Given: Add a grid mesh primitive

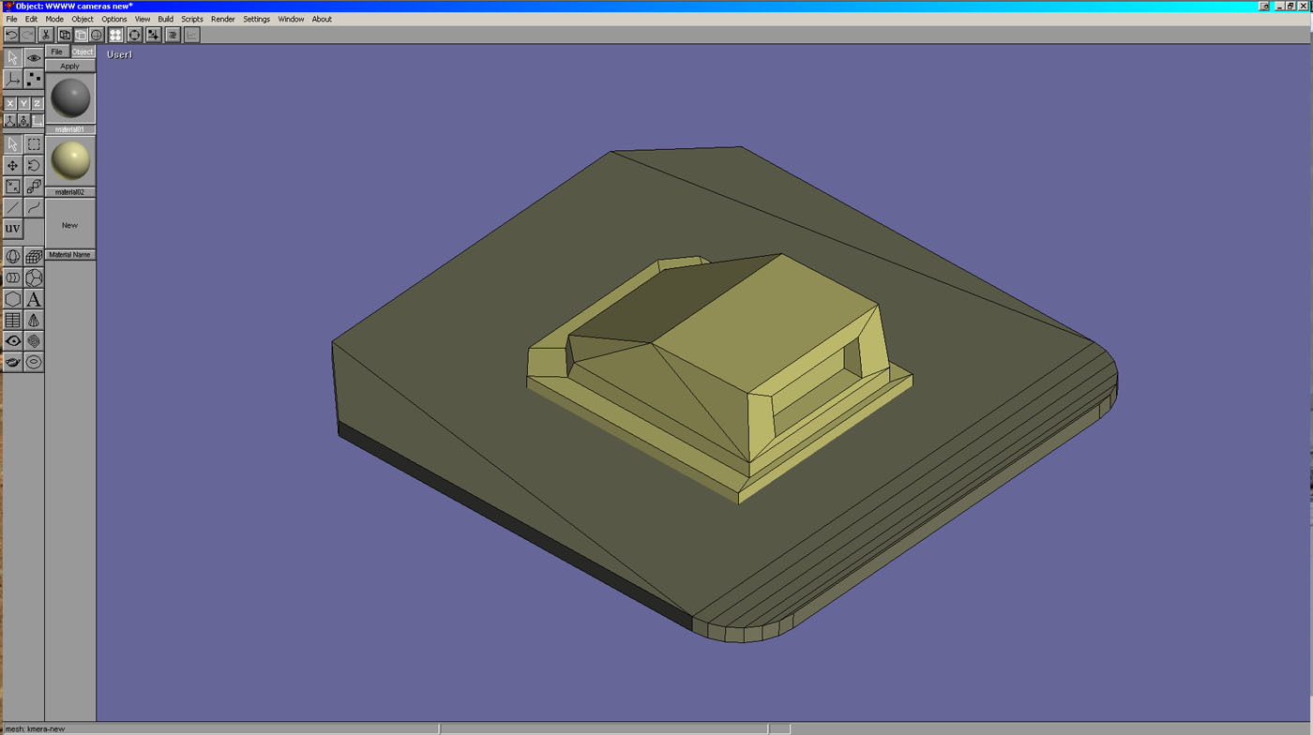Looking at the screenshot, I should (12, 321).
